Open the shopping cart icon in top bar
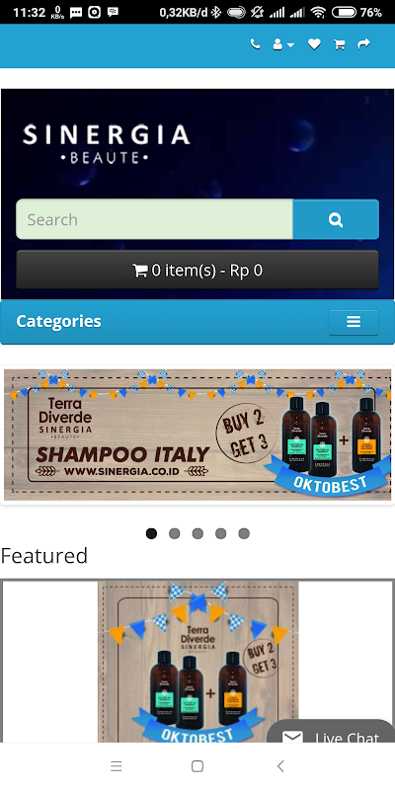Viewport: 395px width, 790px height. point(339,44)
